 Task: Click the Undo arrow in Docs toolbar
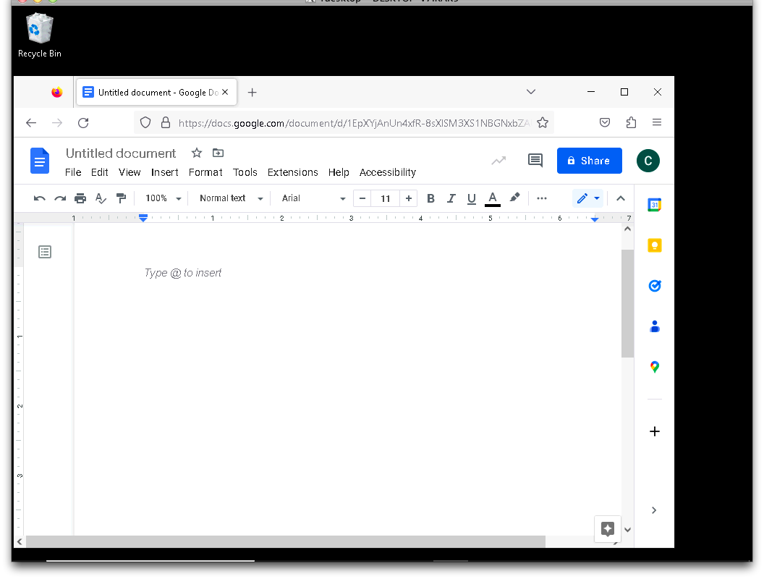click(x=40, y=198)
